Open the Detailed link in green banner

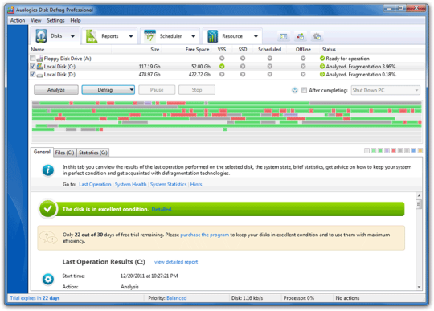click(162, 209)
